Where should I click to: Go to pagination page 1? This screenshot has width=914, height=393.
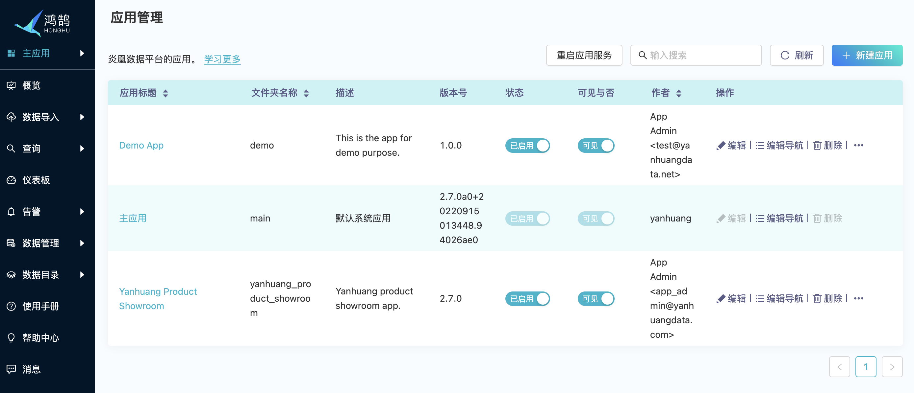point(866,367)
